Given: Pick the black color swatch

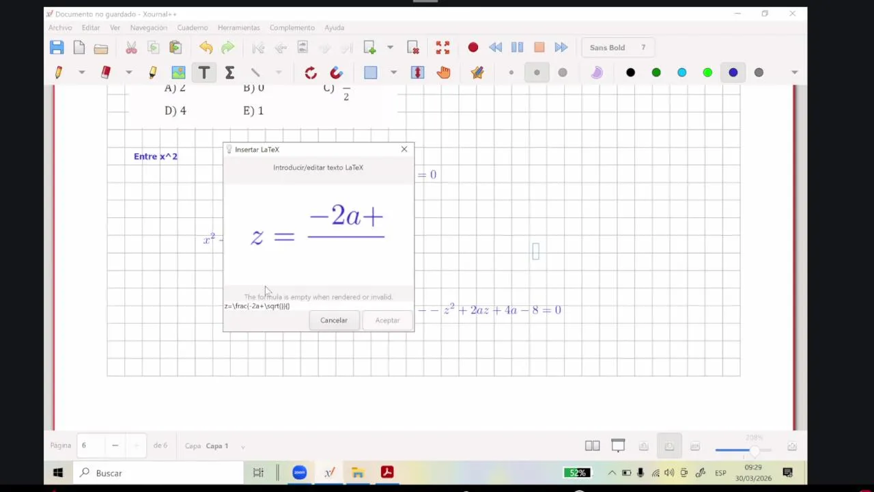Looking at the screenshot, I should (630, 72).
